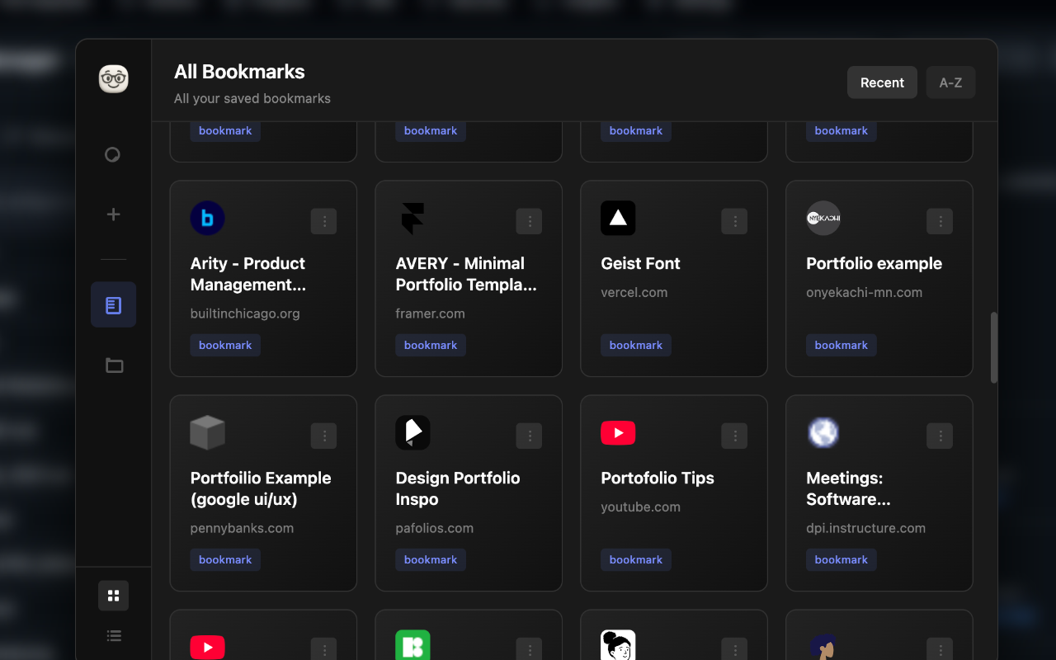Screen dimensions: 1056x660
Task: Open options menu on Portfoilio Example (google ui/ux) card
Action: (324, 436)
